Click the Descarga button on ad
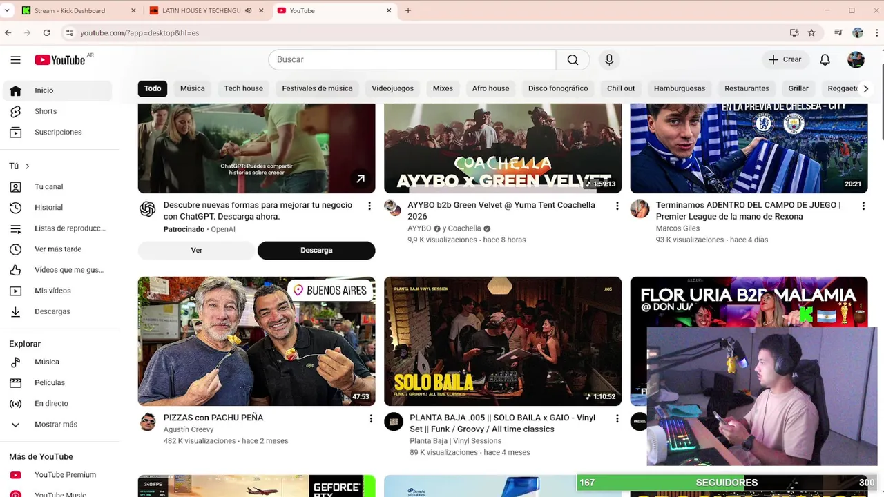The width and height of the screenshot is (884, 497). pyautogui.click(x=316, y=251)
